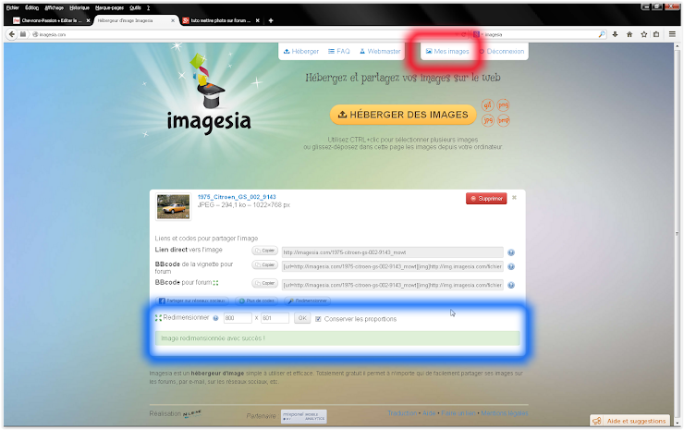Open the 1975_Citroen_GS_002_9143 file name link

[237, 197]
